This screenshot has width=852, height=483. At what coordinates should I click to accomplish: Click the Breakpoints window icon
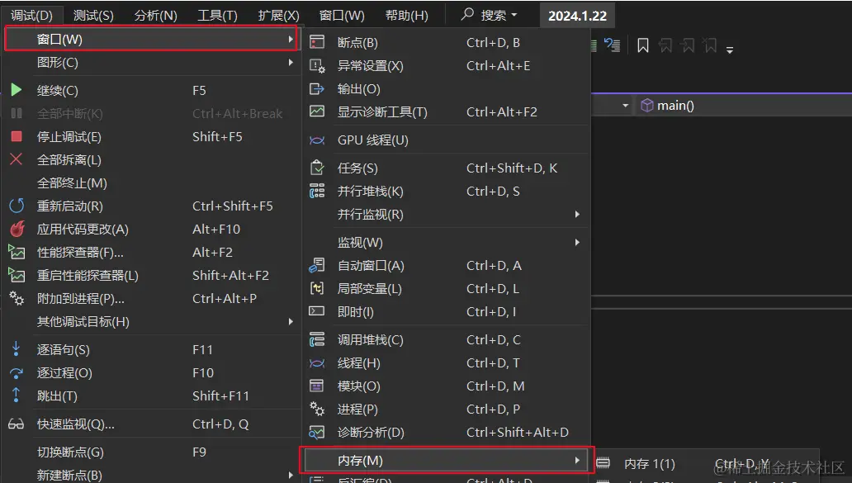[x=317, y=42]
